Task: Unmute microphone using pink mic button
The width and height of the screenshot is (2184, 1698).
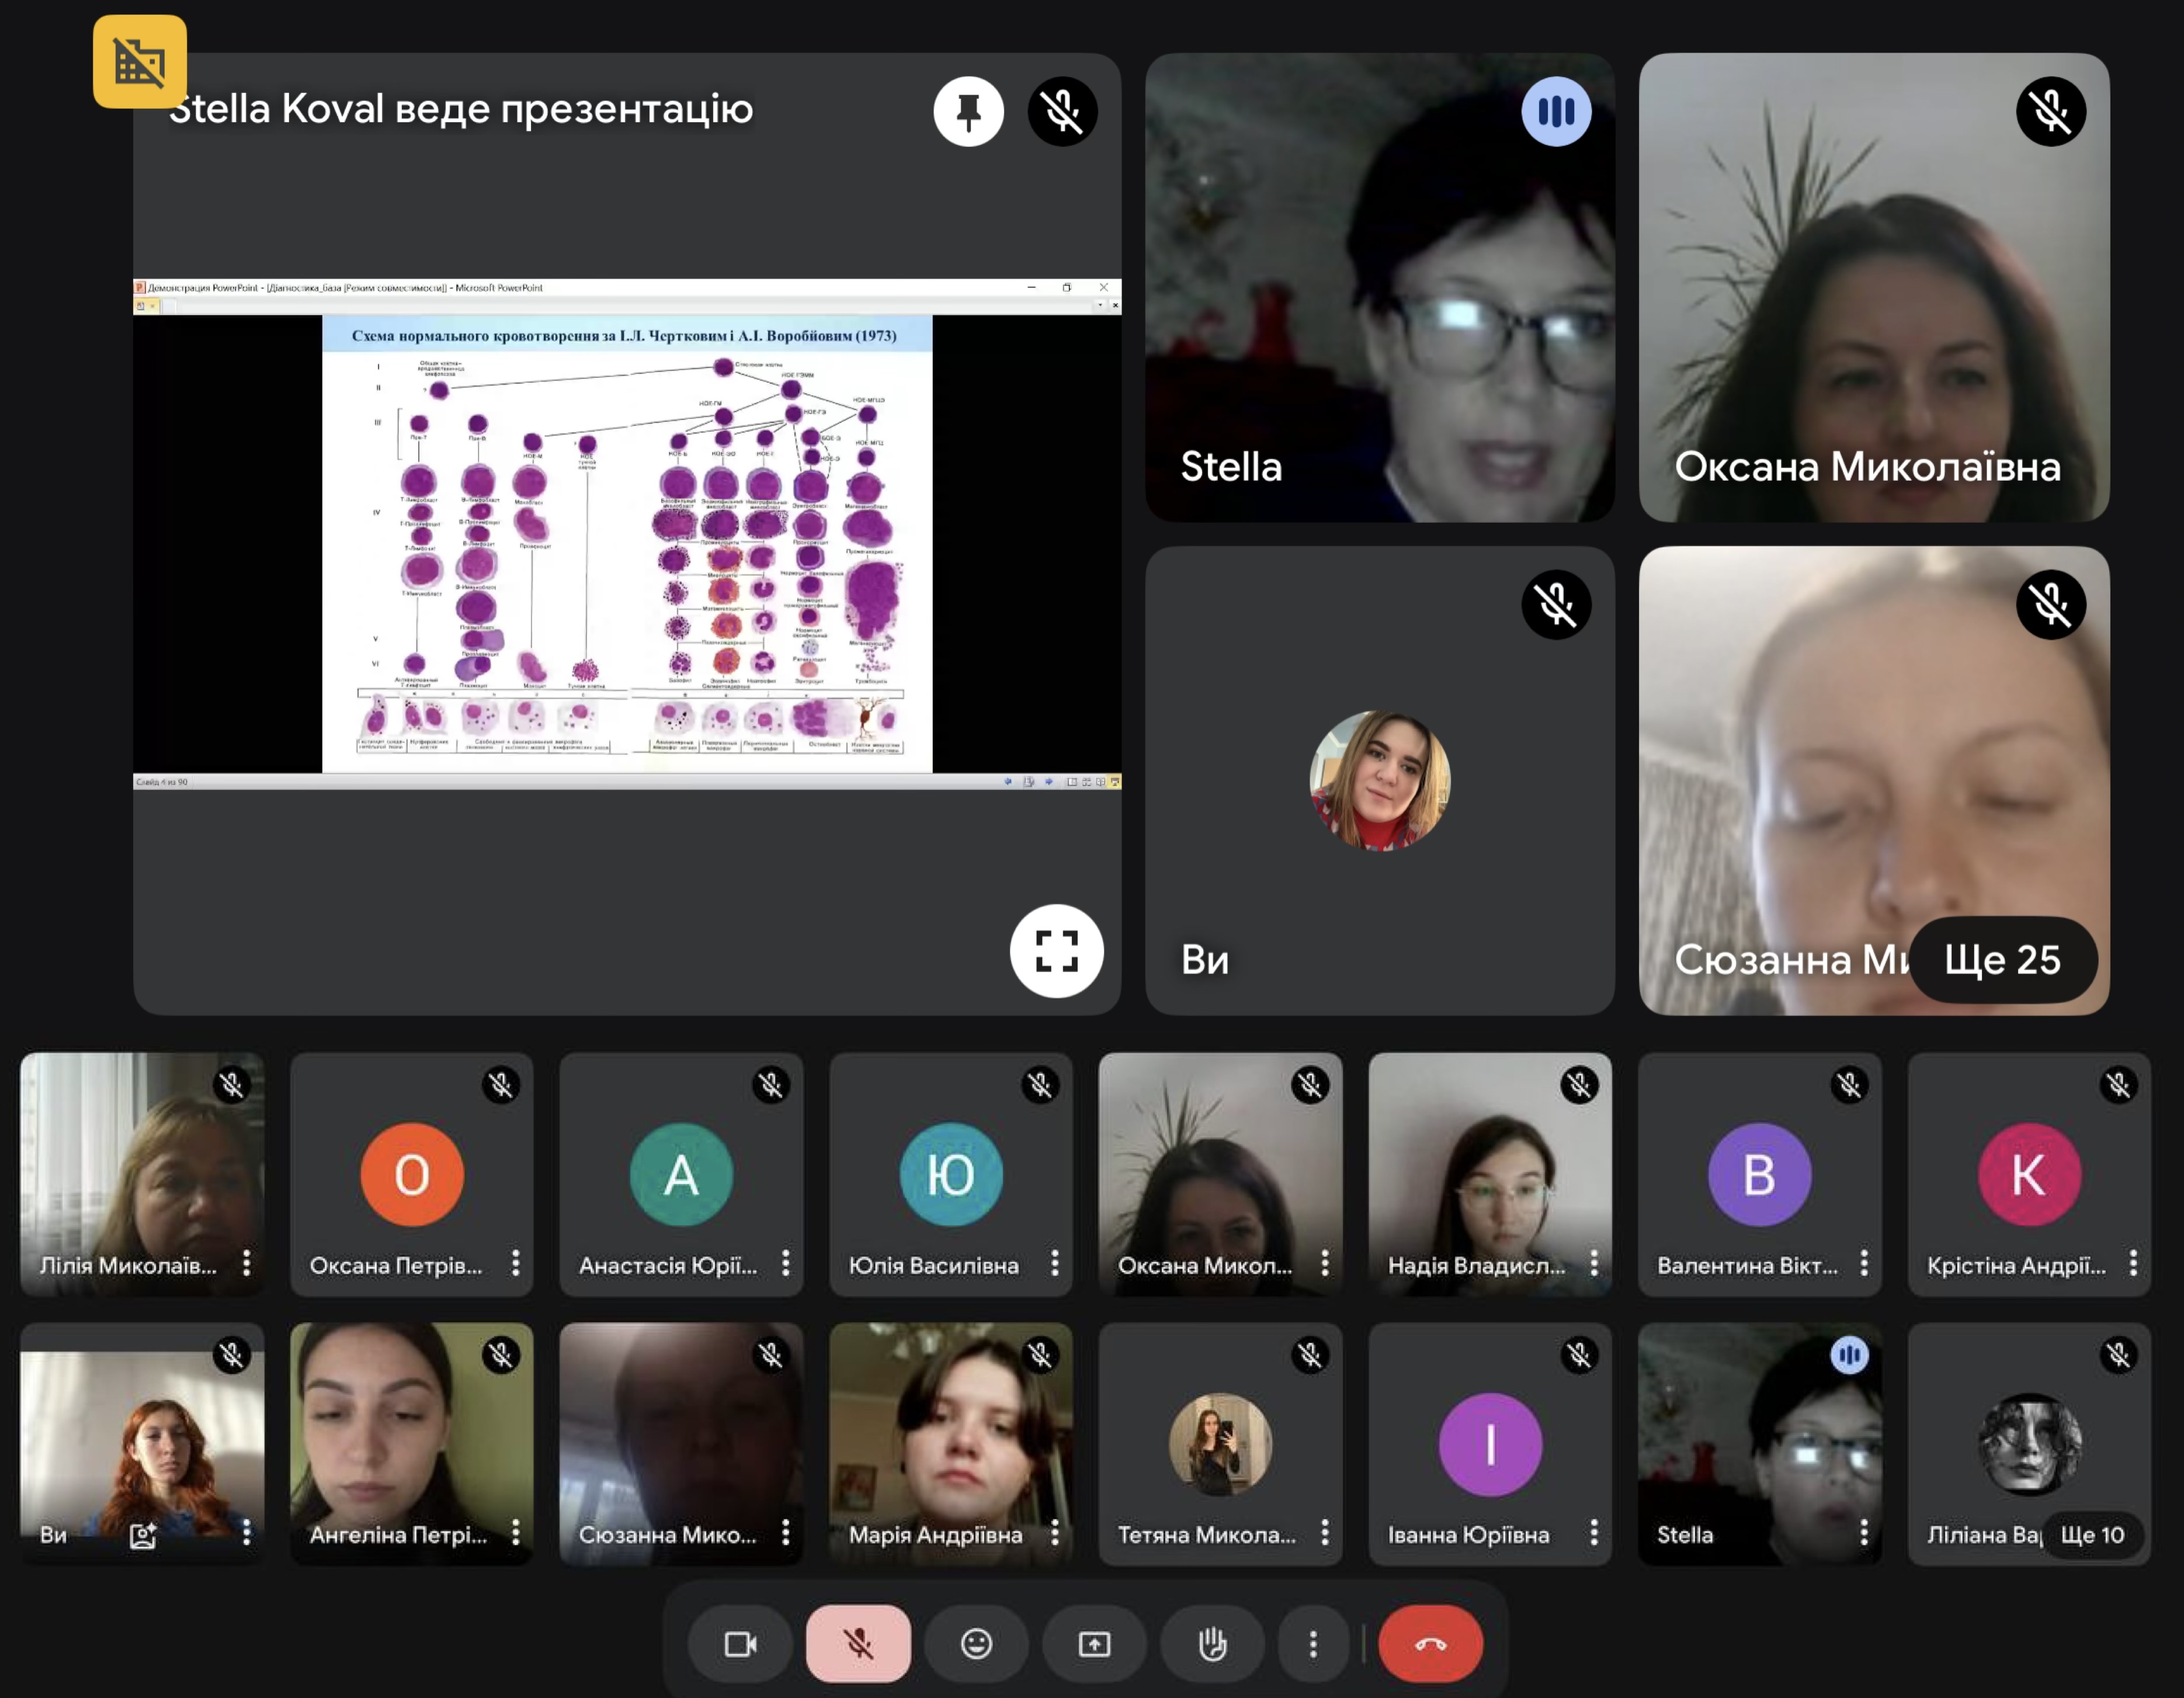Action: (x=858, y=1644)
